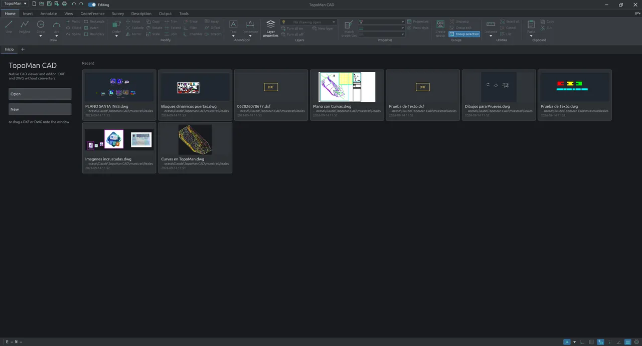Screen dimensions: 642x346
Task: Select the Polyline draw tool
Action: click(x=25, y=27)
